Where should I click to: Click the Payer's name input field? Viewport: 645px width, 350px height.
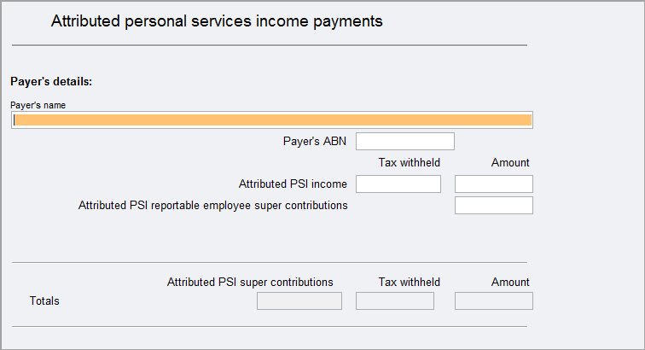[273, 120]
